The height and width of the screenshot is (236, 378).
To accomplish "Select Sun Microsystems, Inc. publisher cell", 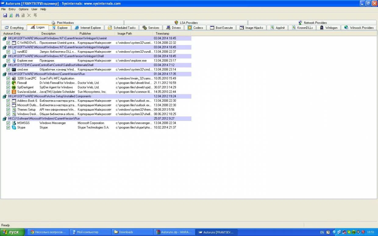I will pyautogui.click(x=92, y=92).
